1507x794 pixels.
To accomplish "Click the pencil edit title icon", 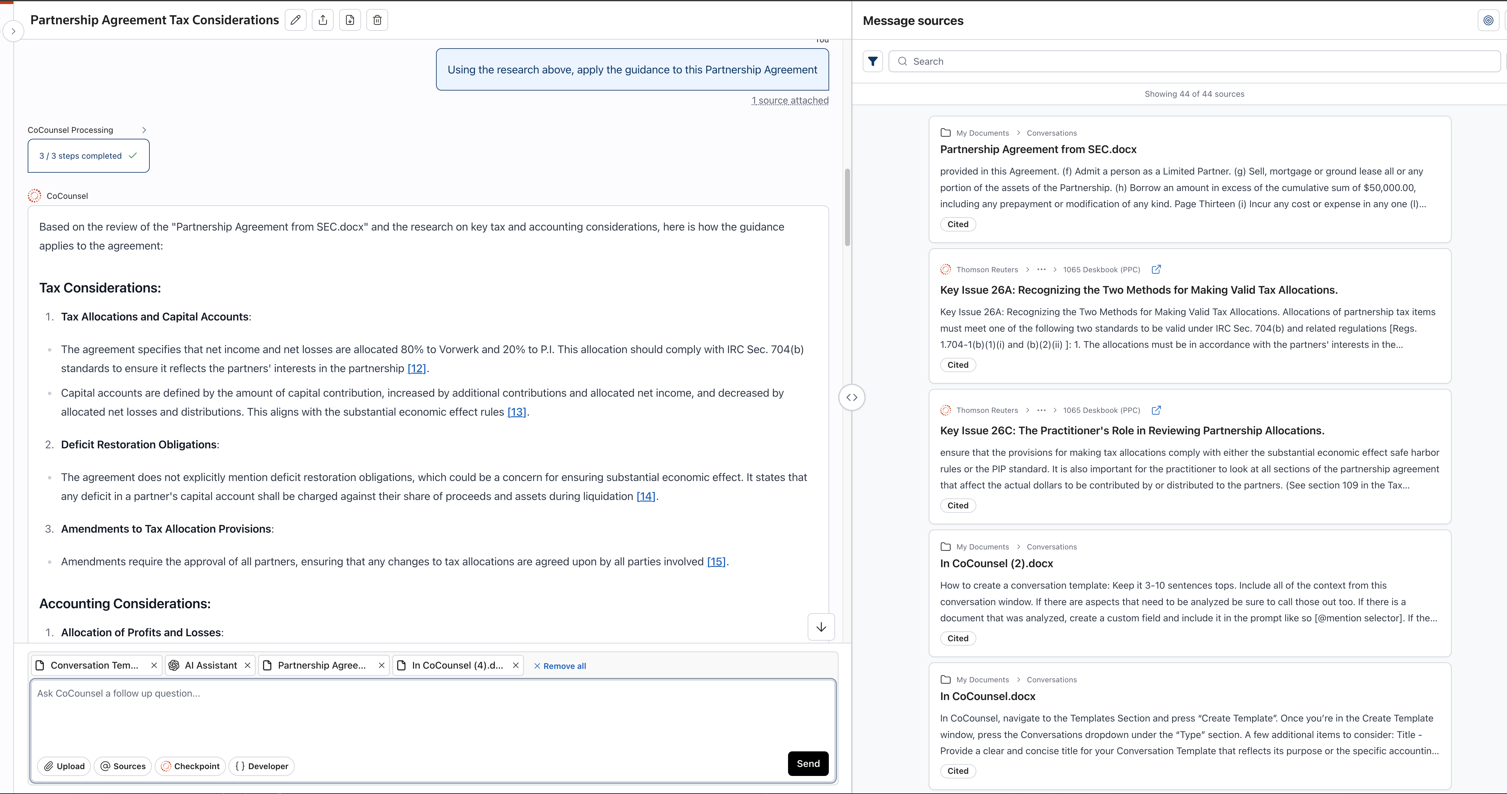I will point(295,20).
